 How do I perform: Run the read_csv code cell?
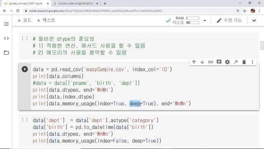coord(25,69)
